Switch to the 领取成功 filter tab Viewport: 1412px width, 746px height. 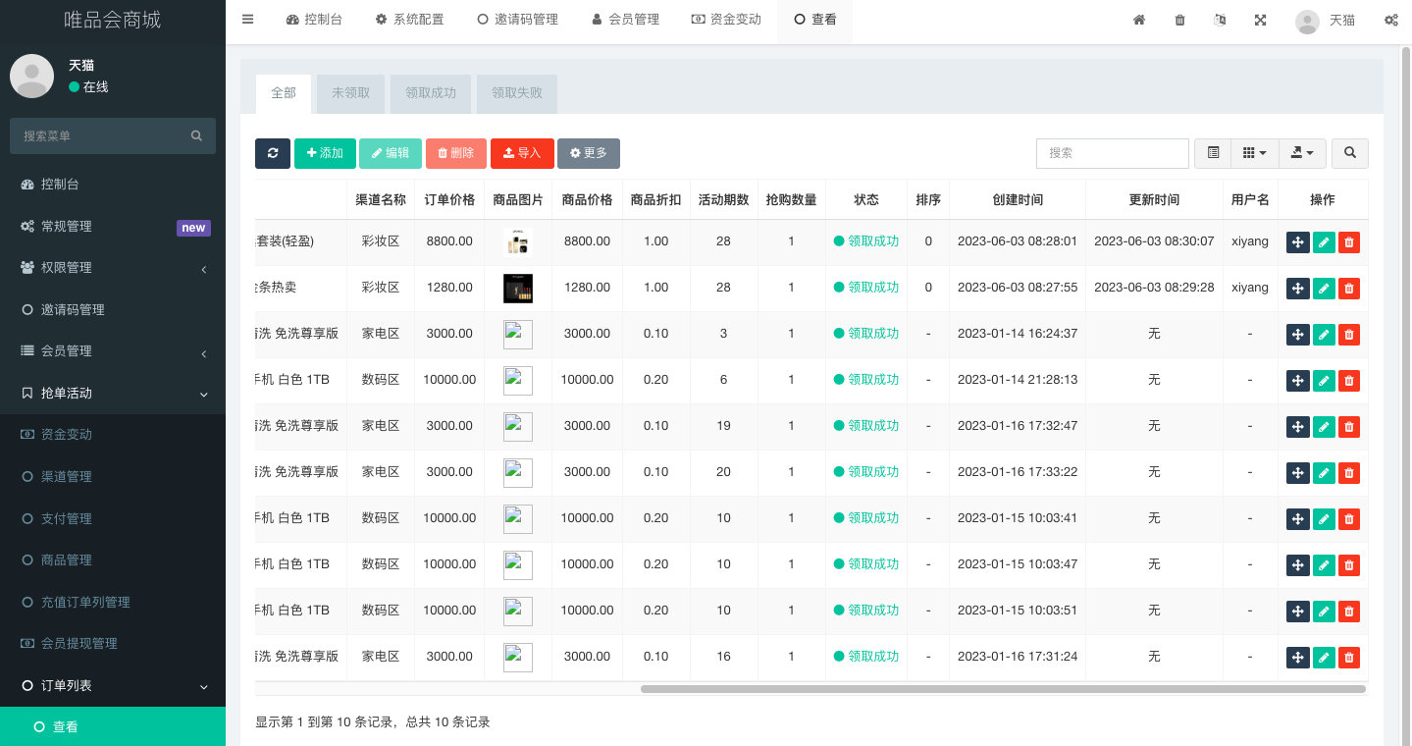431,93
